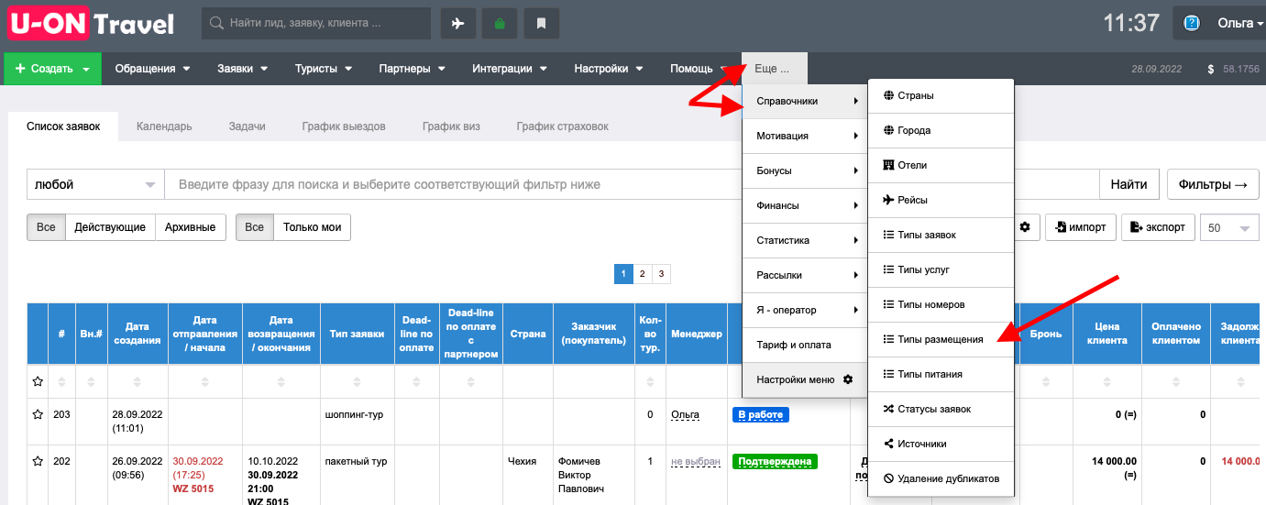
Task: Open the Справочники submenu
Action: (807, 101)
